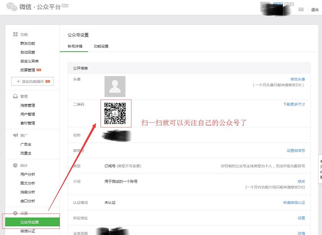Click the 推广 megaphone icon in the sidebar

pyautogui.click(x=15, y=135)
